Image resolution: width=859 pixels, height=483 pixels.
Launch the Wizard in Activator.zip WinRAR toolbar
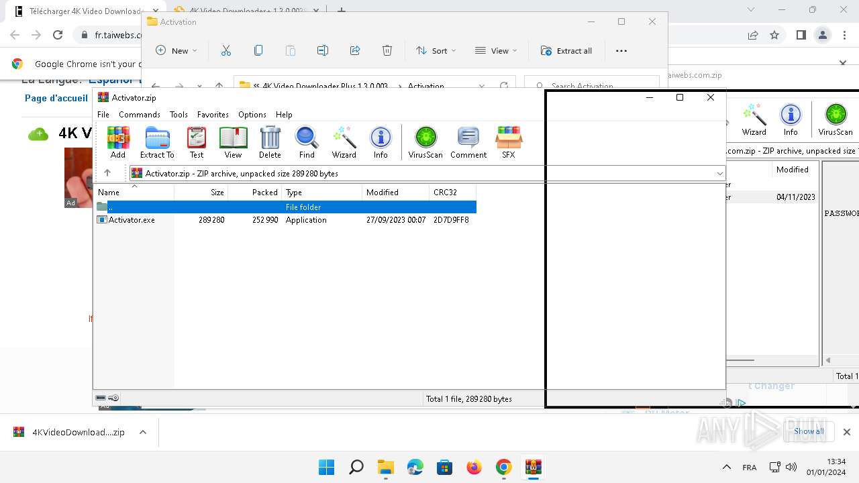[344, 142]
